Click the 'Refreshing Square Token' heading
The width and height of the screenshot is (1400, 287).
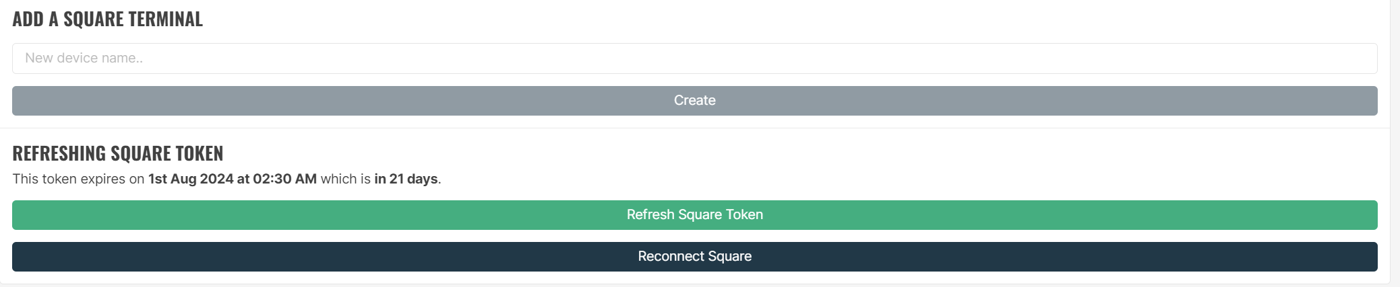pyautogui.click(x=117, y=153)
